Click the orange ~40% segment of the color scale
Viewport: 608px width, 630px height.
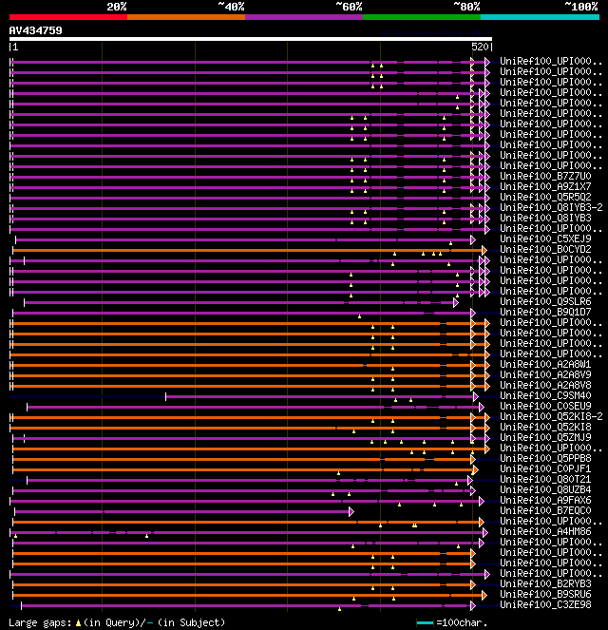coord(186,17)
